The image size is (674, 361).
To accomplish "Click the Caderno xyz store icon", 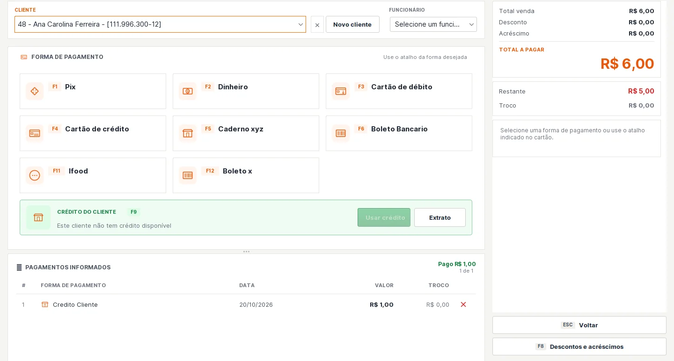I will (188, 133).
